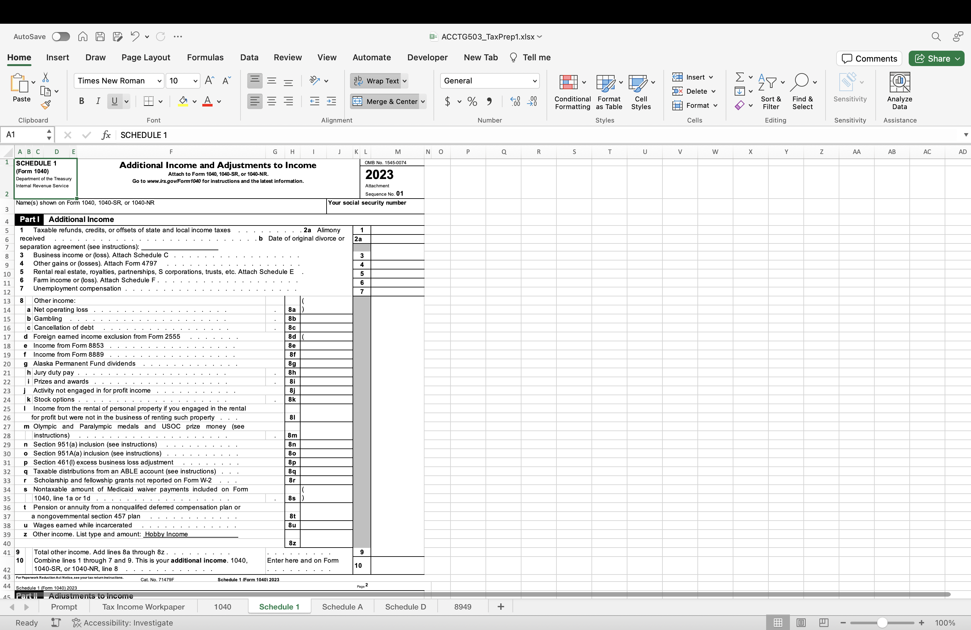The height and width of the screenshot is (630, 971).
Task: Click the Cut scissors icon
Action: click(x=45, y=77)
